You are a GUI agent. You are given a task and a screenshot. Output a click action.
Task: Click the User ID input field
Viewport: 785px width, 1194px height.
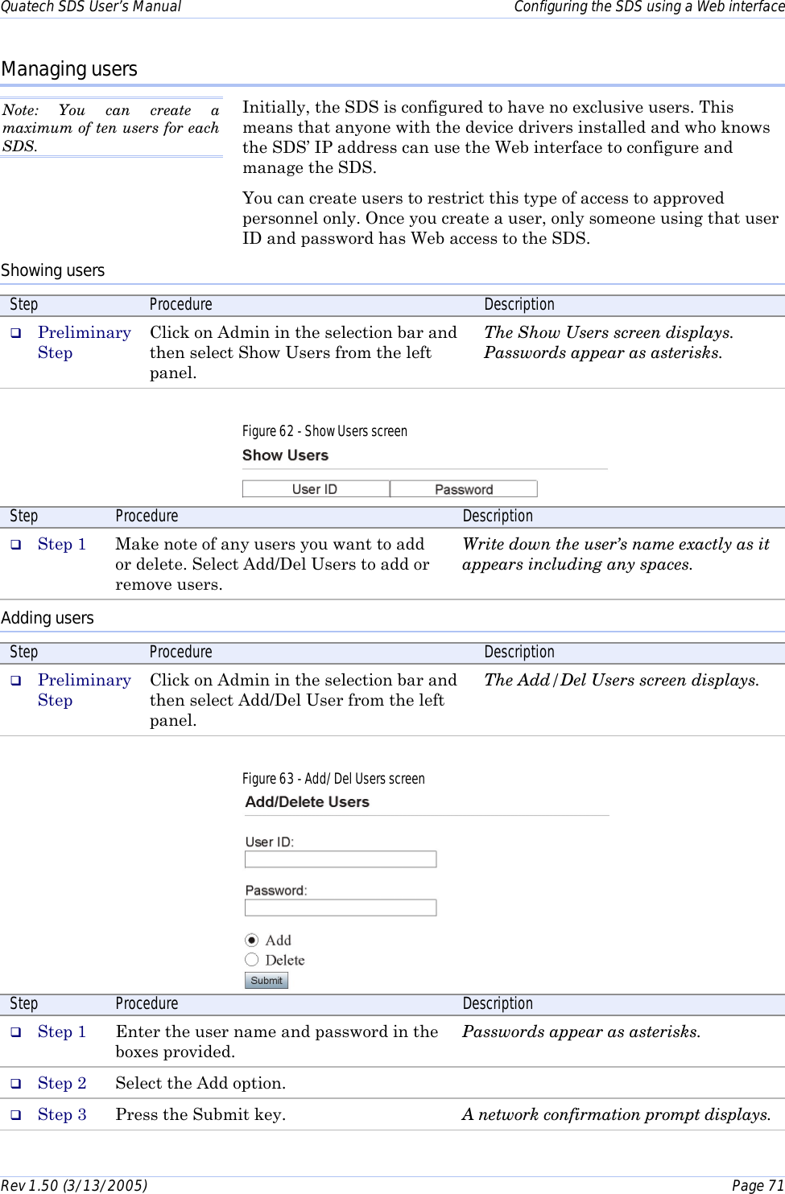341,858
